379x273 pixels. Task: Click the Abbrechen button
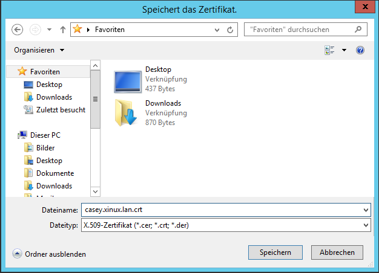click(337, 252)
